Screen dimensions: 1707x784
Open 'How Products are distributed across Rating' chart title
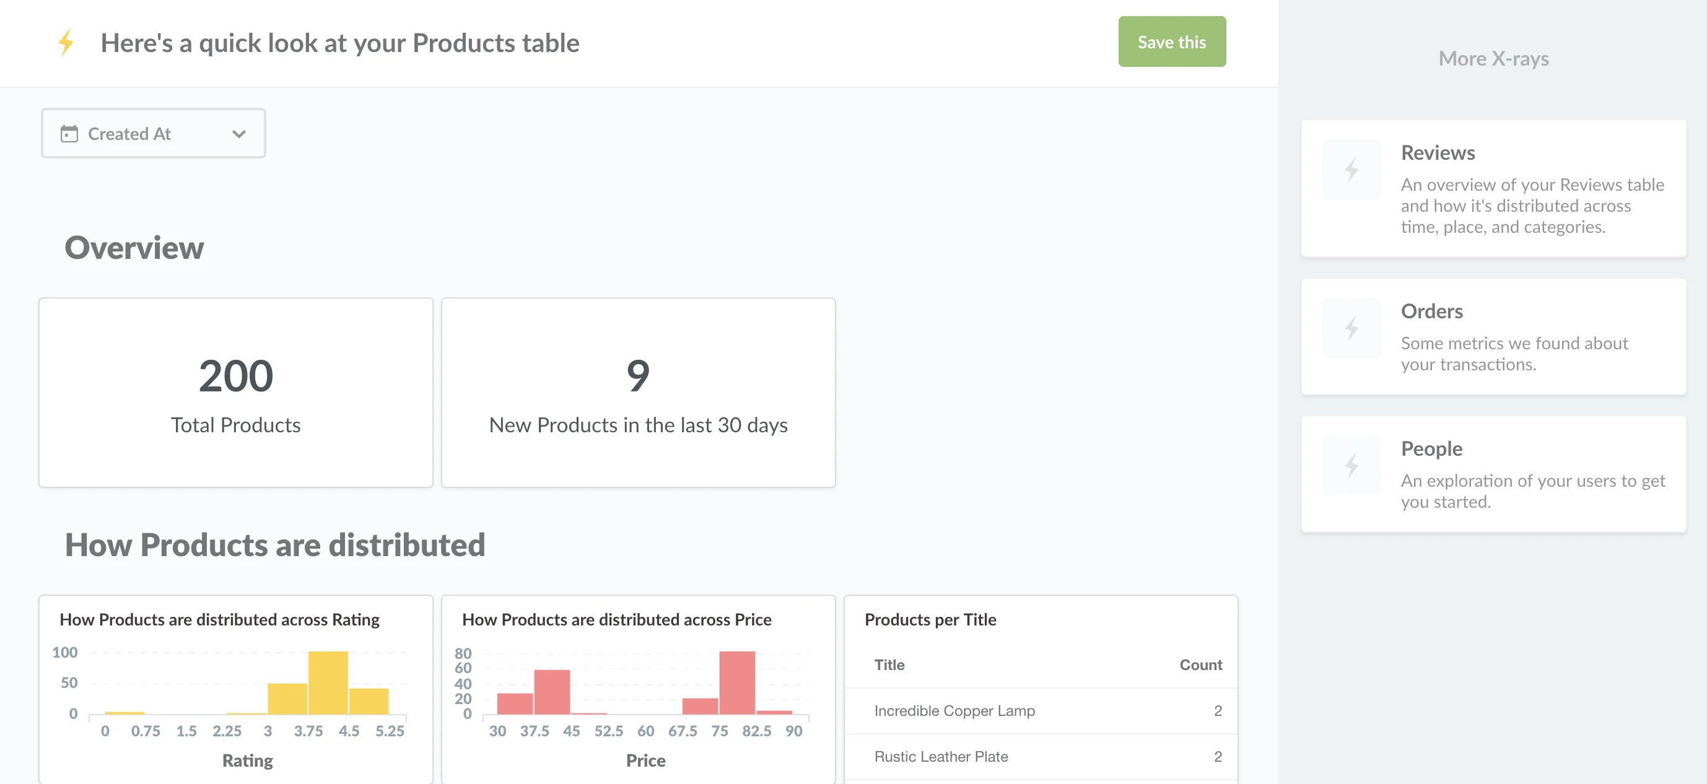219,620
